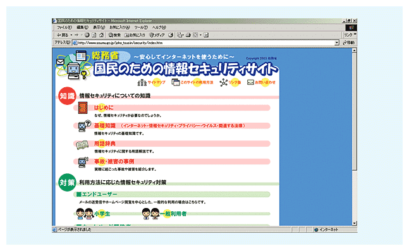
Task: Open the 表示(V) menu
Action: tap(99, 27)
